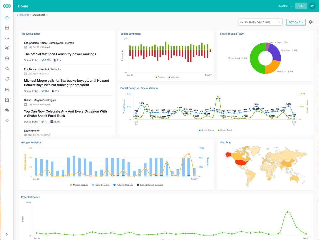
Task: Click Social Reach vs. Social Volume title
Action: (x=139, y=88)
